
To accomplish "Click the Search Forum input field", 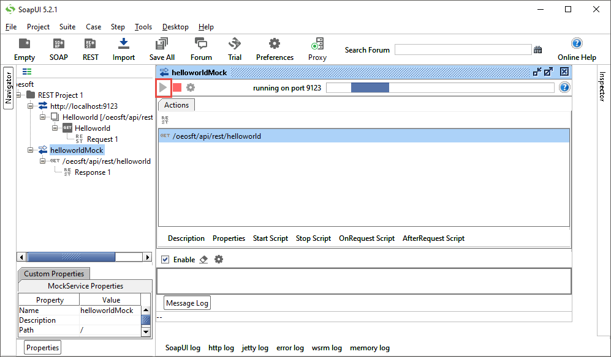I will [463, 50].
